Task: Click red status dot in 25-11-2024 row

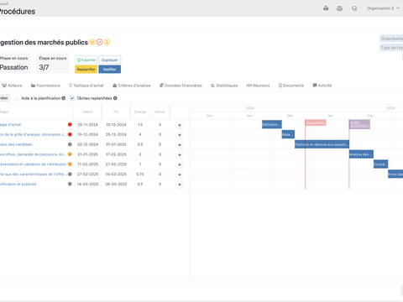Action: [70, 125]
